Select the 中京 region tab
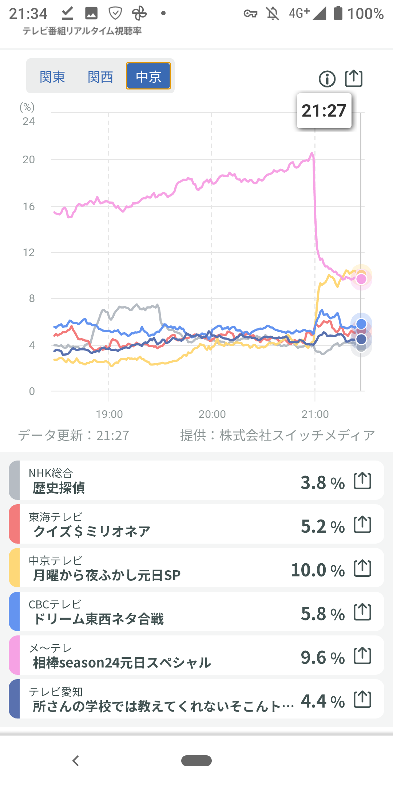393x787 pixels. pos(148,76)
